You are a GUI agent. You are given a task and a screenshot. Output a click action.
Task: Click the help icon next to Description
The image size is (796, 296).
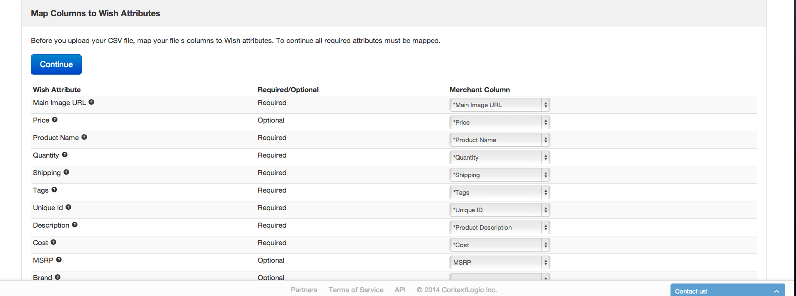coord(75,225)
